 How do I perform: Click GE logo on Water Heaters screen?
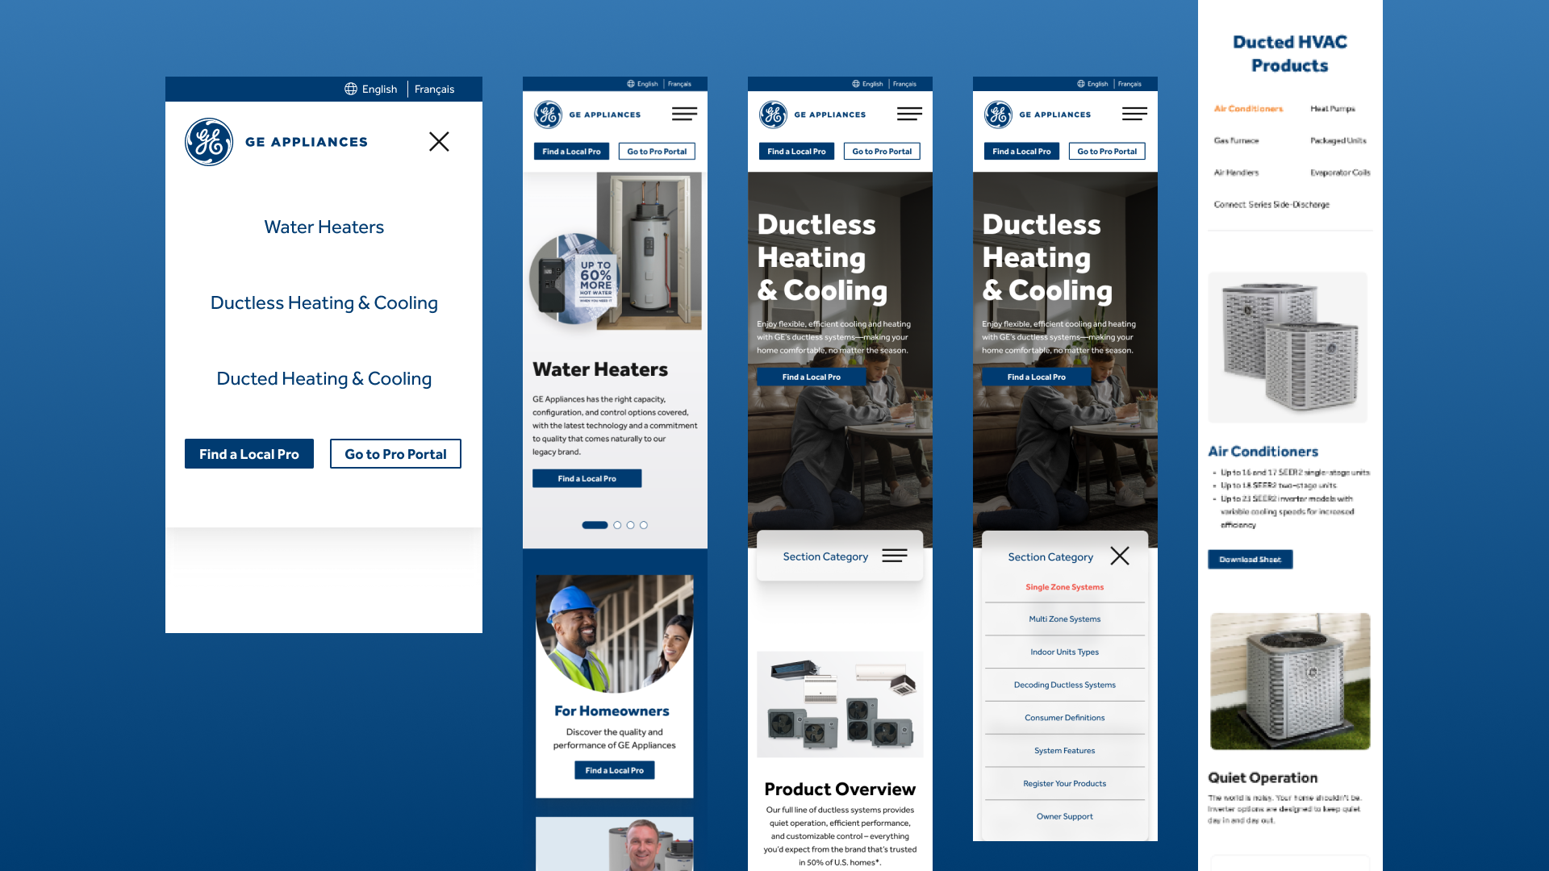[x=549, y=115]
